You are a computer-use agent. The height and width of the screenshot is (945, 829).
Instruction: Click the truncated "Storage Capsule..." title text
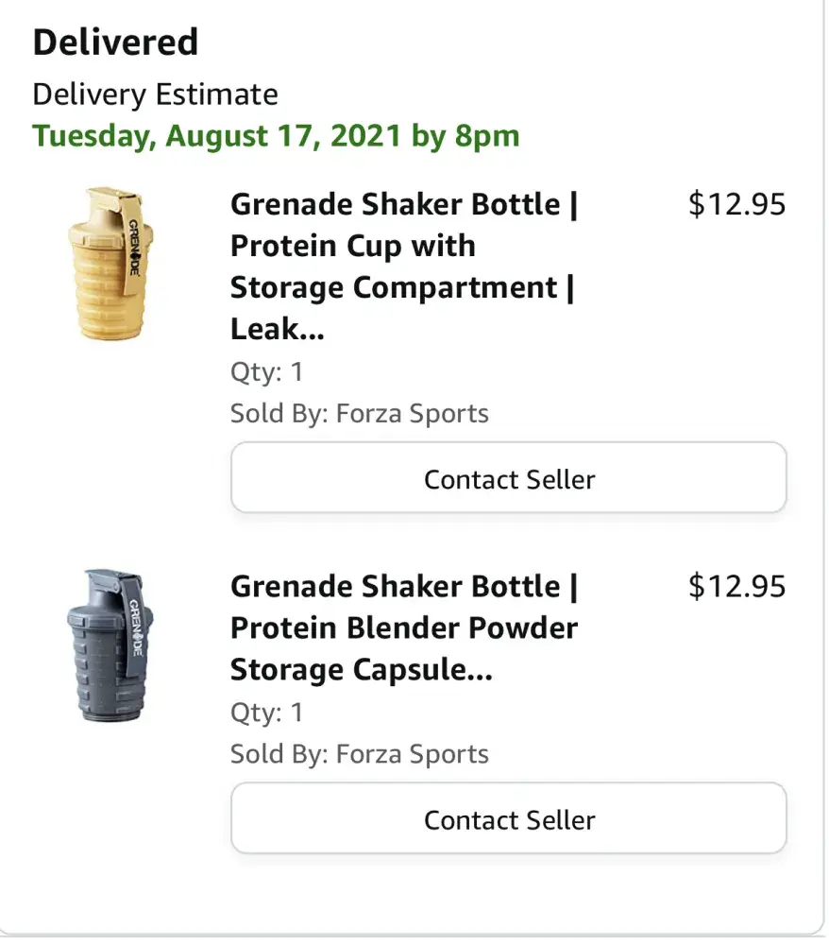click(361, 669)
